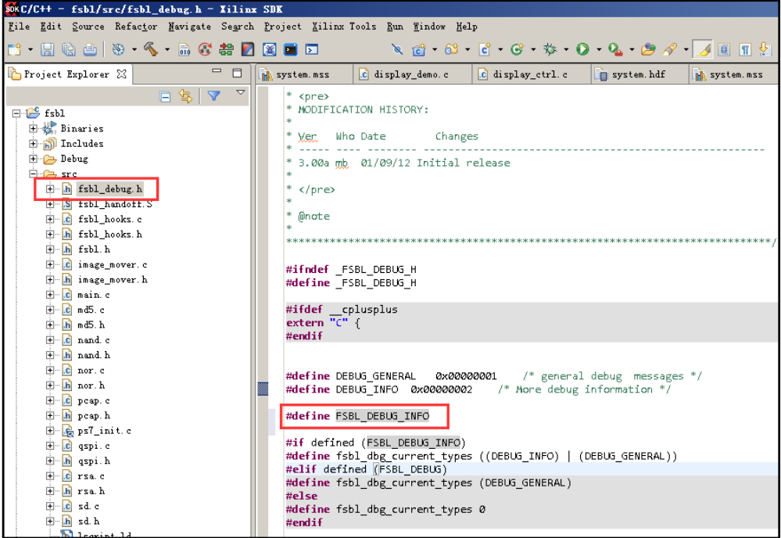Open dropdown arrow beside New wizard icon
This screenshot has width=781, height=538.
coord(30,50)
